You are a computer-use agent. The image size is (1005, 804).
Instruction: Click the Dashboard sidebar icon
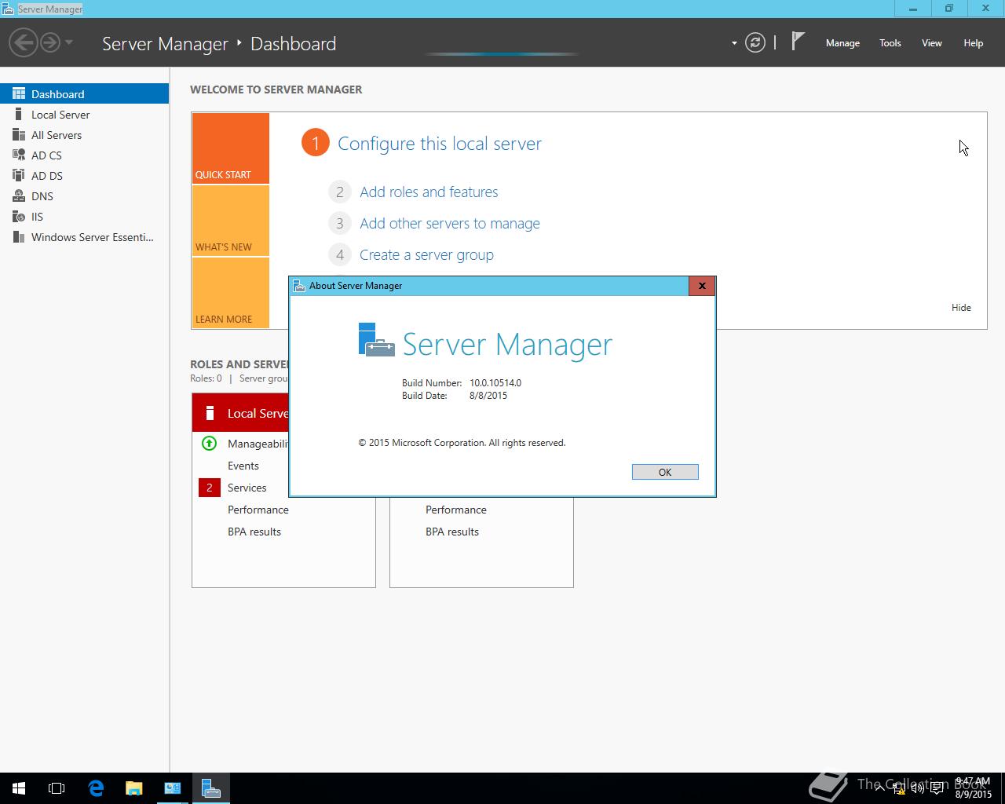coord(19,93)
